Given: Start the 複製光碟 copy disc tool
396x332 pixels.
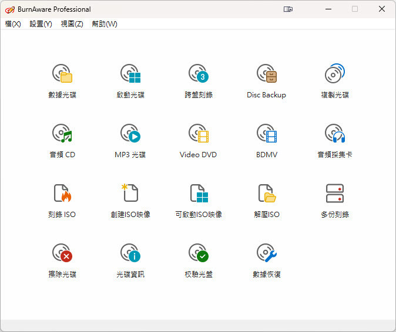Looking at the screenshot, I should click(x=335, y=74).
